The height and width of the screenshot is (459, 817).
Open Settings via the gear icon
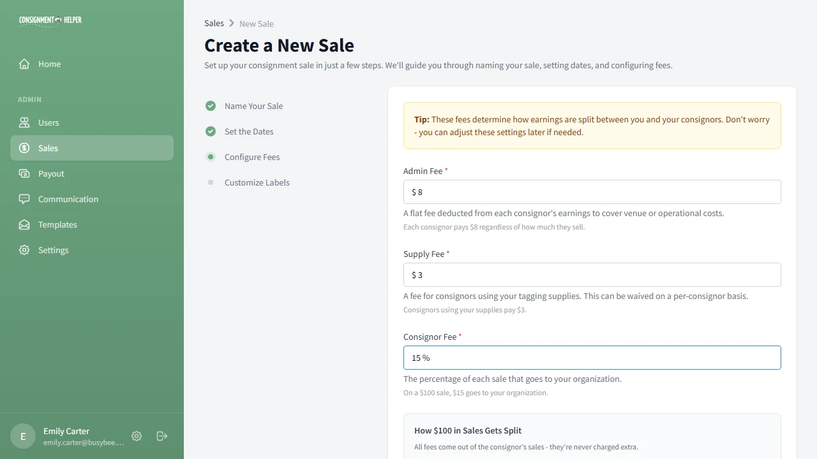pos(23,250)
